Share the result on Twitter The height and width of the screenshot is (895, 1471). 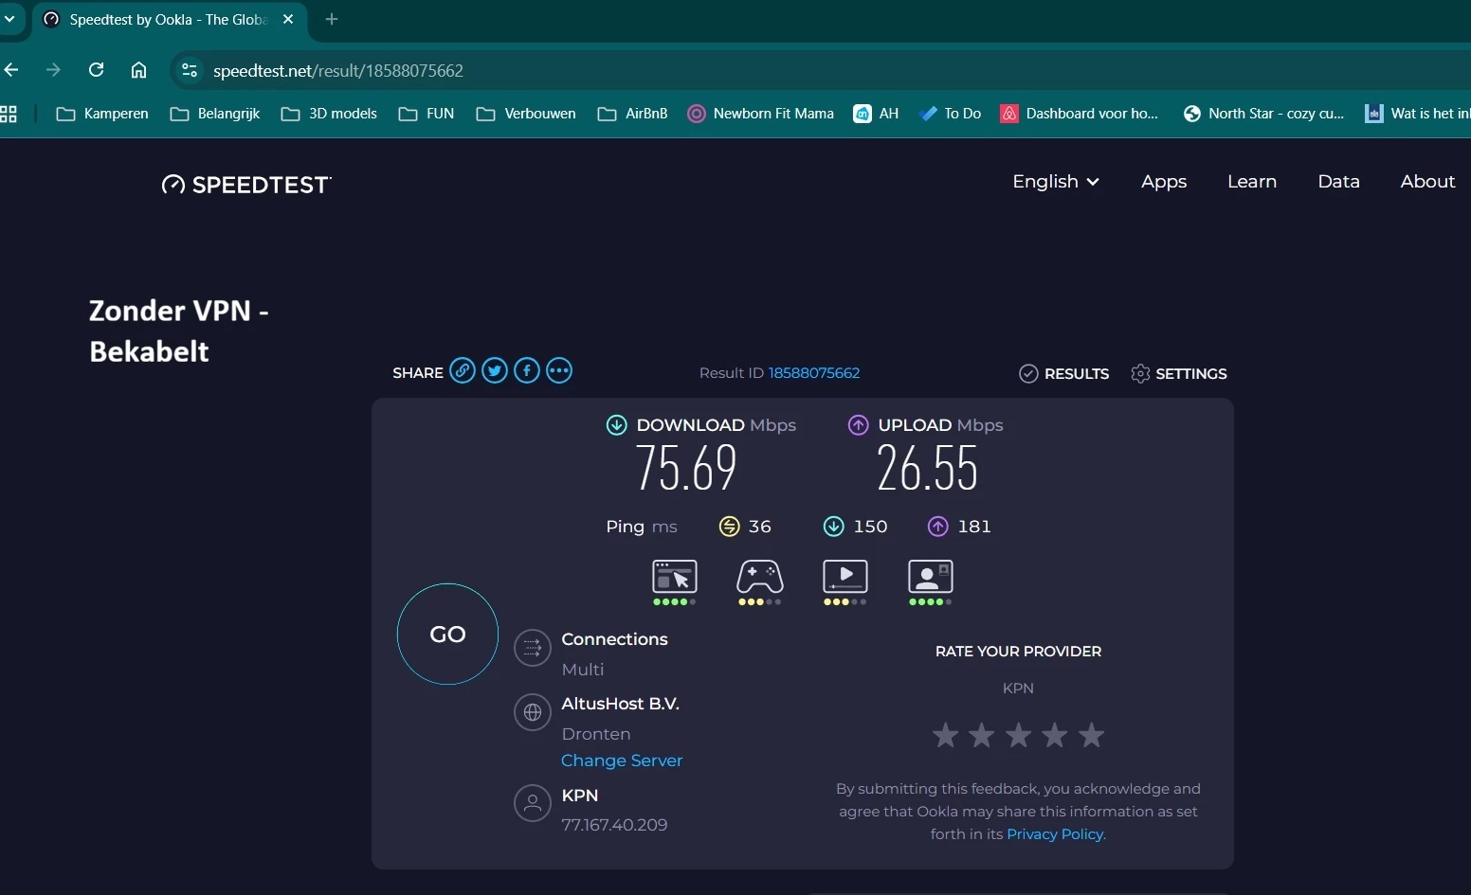click(x=495, y=371)
